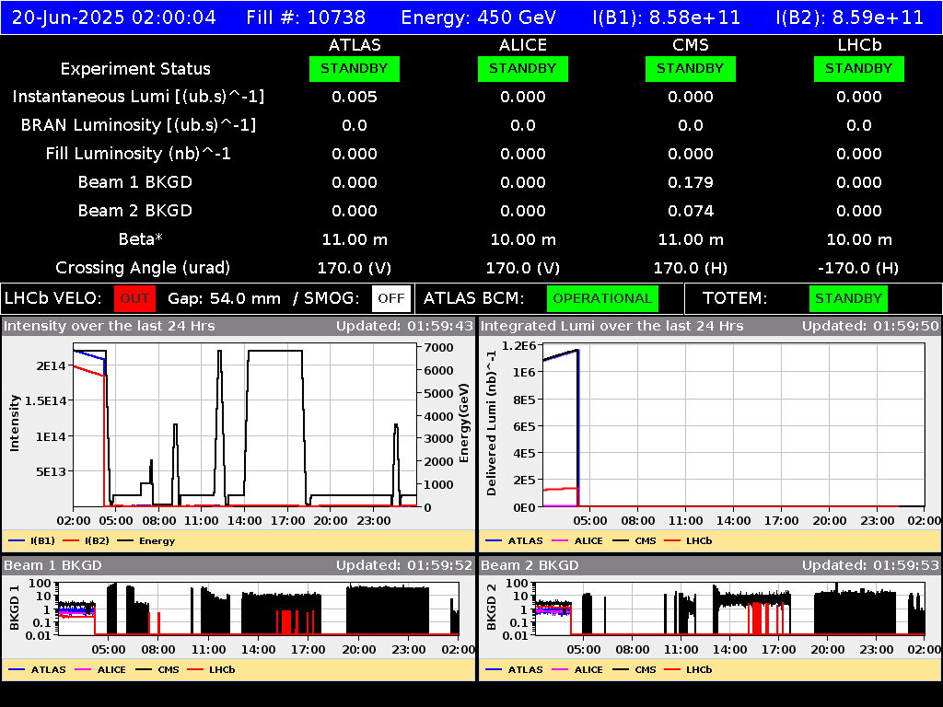Click the red LHCb VELO OUT indicator
The height and width of the screenshot is (707, 943).
click(x=134, y=299)
